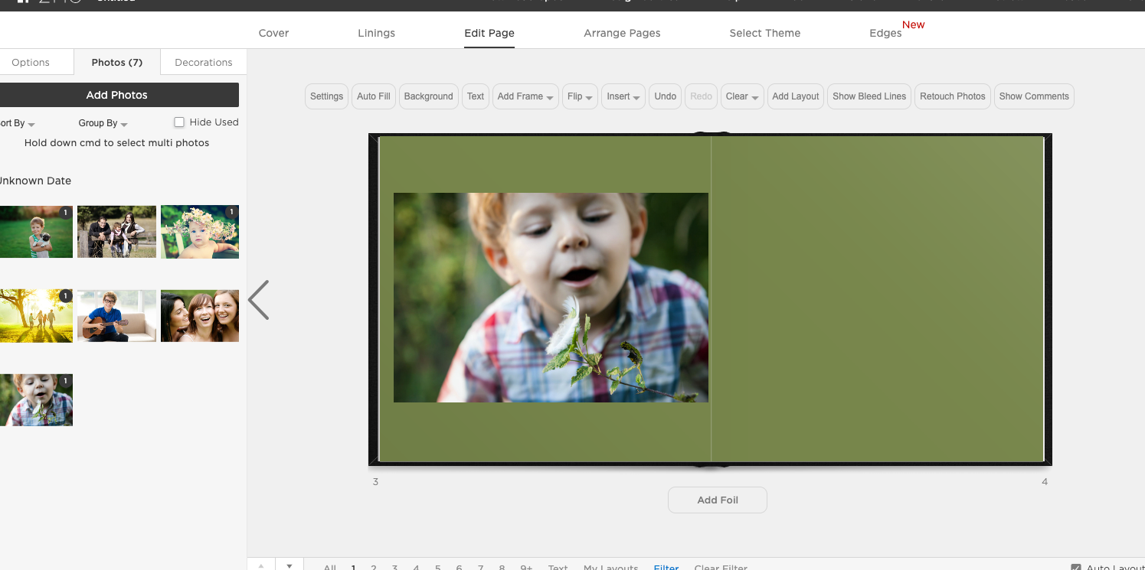Click the blank green right page
Viewport: 1145px width, 570px height.
[878, 298]
